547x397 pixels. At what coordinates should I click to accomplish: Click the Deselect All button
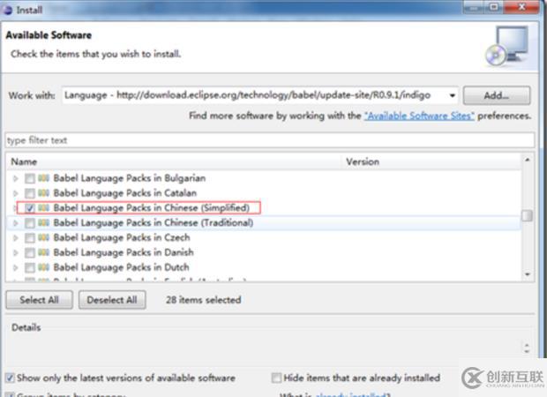coord(112,300)
